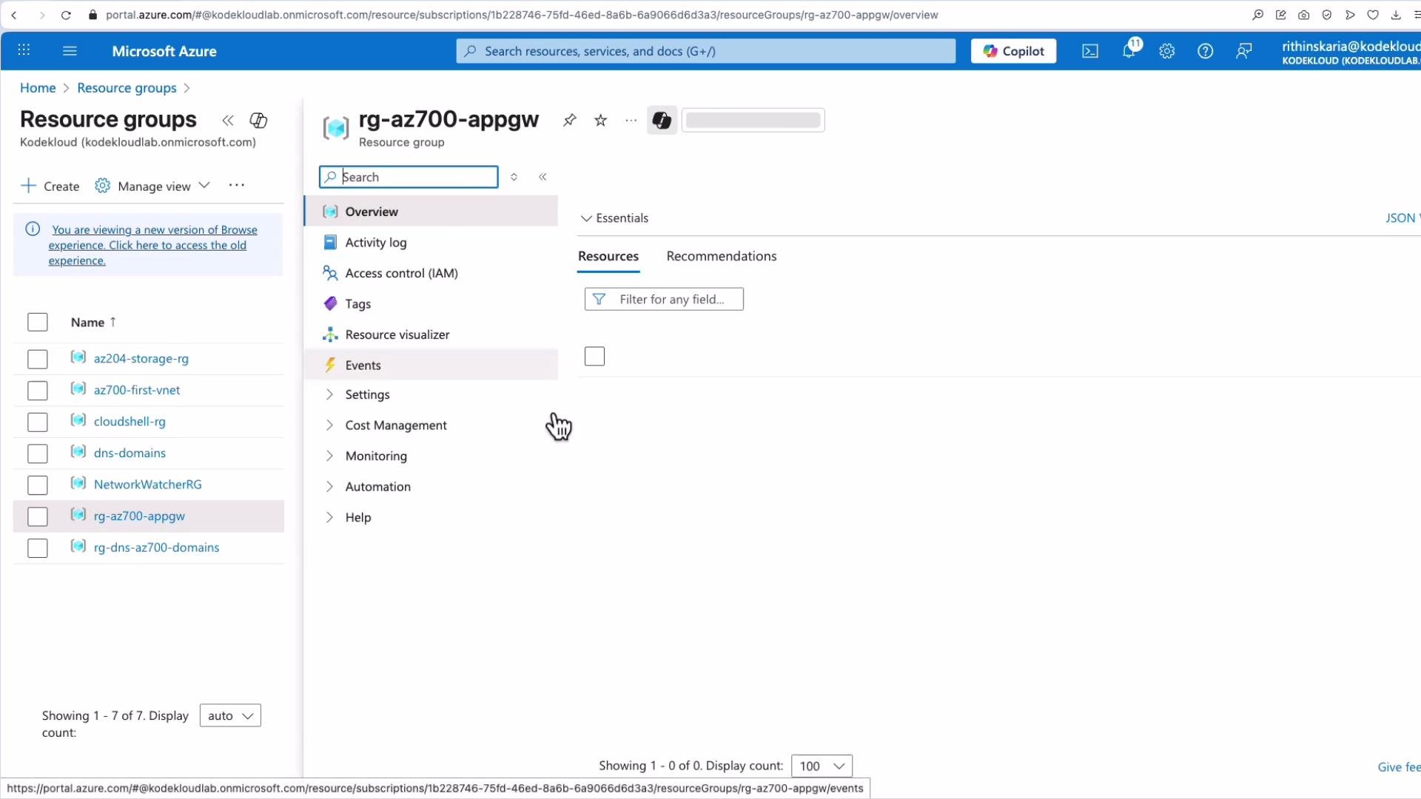Click the info icon in the browse notice
Image resolution: width=1421 pixels, height=799 pixels.
33,229
